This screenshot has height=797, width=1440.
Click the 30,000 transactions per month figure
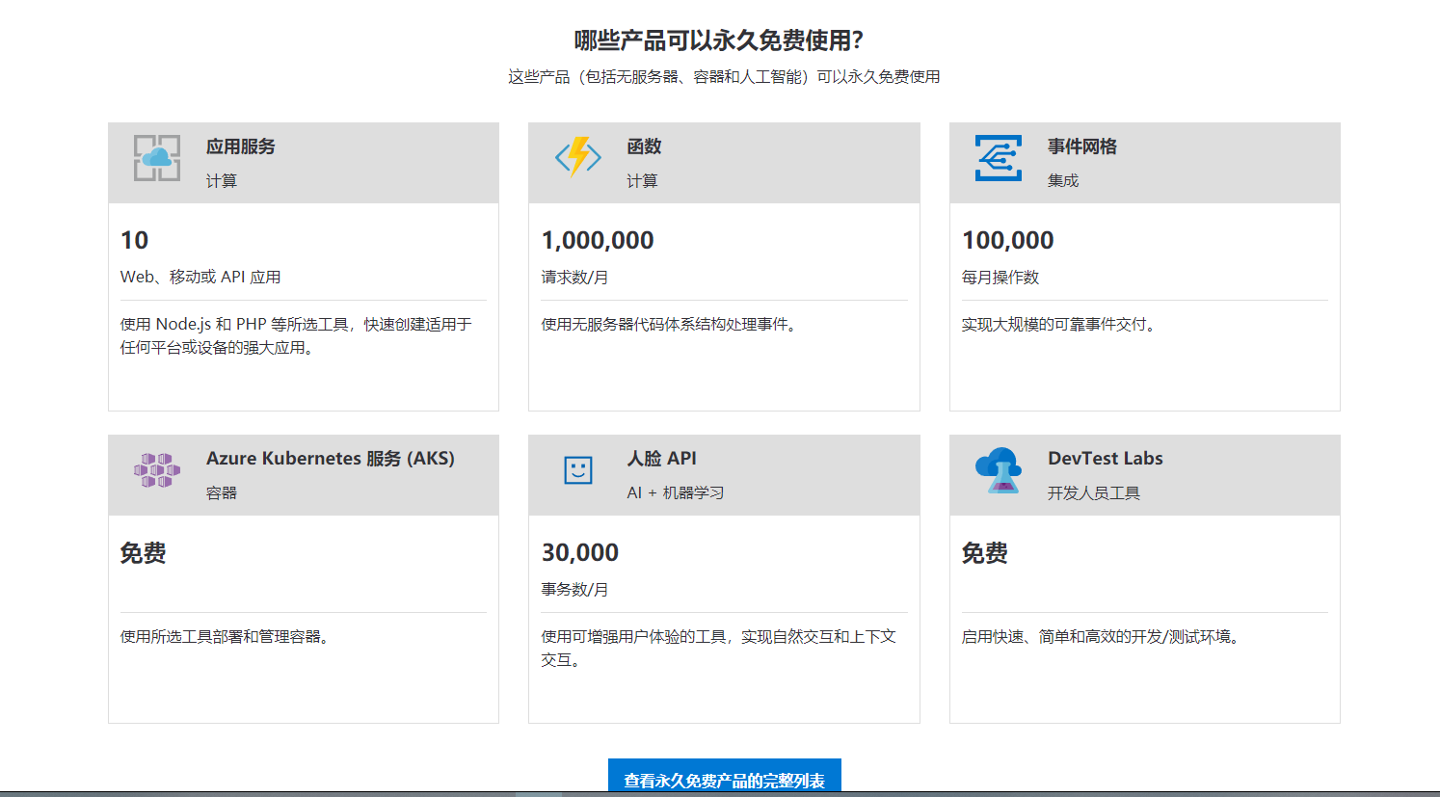point(580,552)
